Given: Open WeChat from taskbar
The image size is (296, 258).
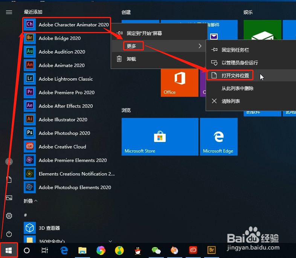Looking at the screenshot, I should (156, 250).
